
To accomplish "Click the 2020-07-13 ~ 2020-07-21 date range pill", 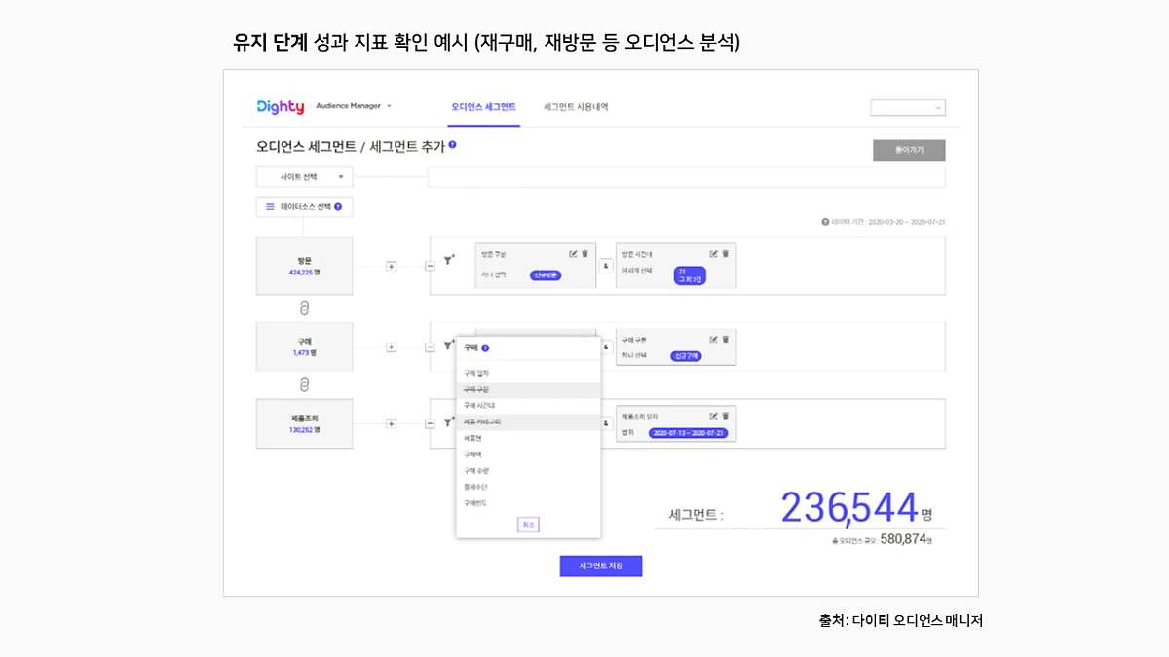I will tap(689, 433).
